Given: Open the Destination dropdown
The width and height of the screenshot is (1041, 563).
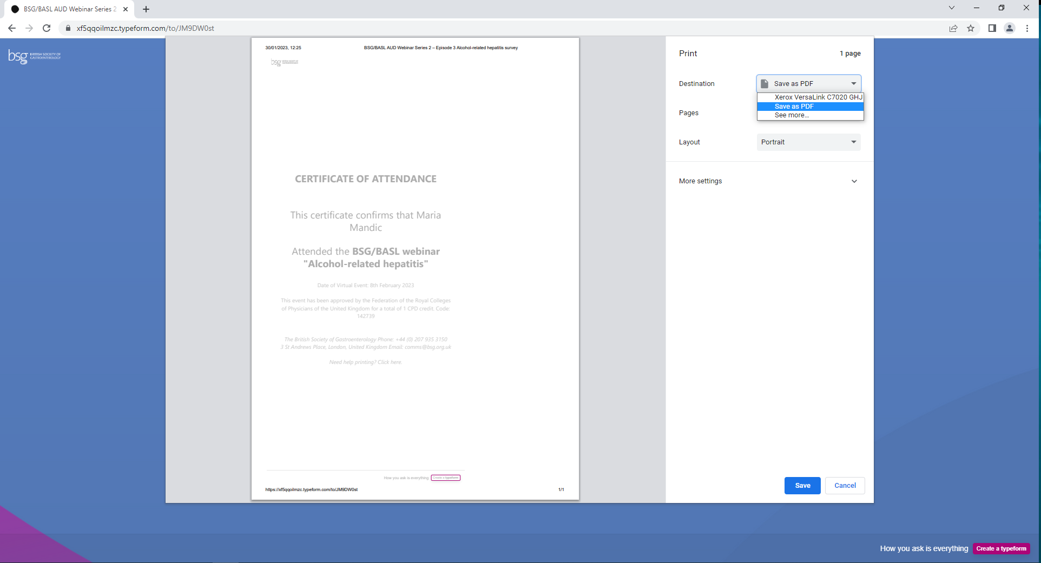Looking at the screenshot, I should click(x=808, y=83).
